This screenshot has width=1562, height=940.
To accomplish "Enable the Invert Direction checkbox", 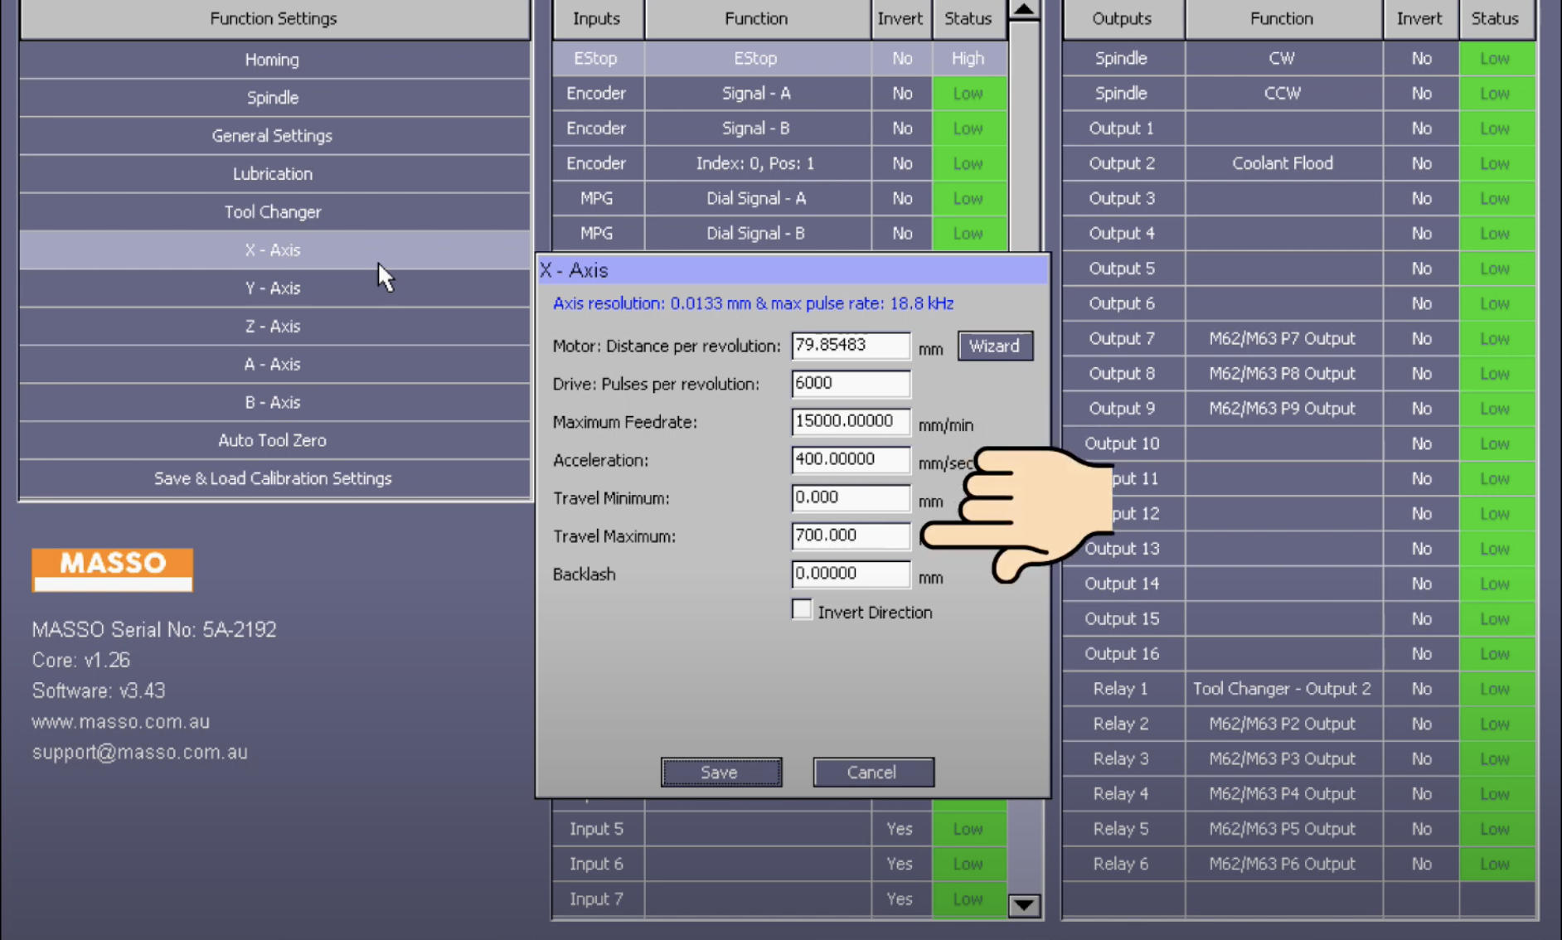I will pos(801,610).
